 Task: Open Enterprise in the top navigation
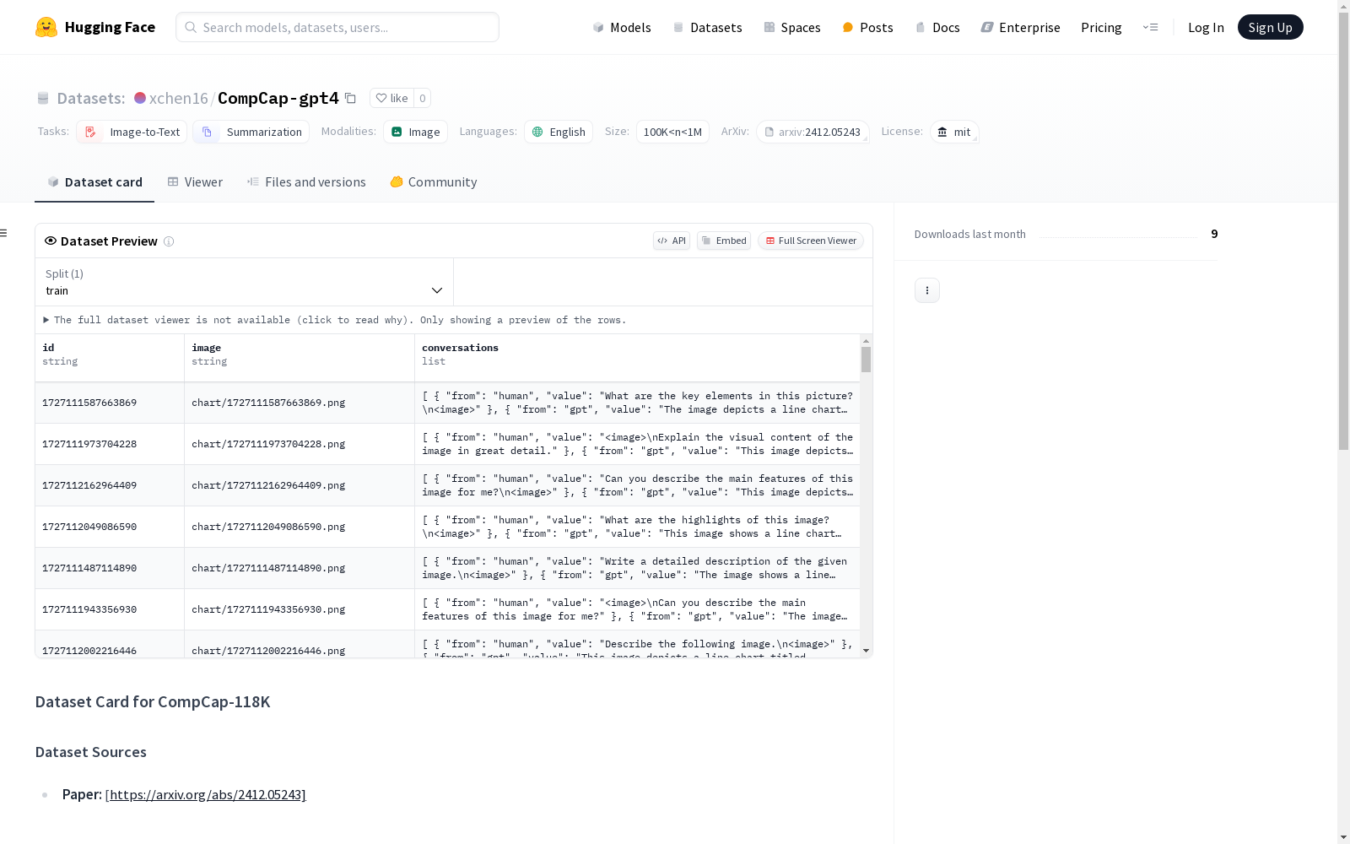pyautogui.click(x=1021, y=27)
